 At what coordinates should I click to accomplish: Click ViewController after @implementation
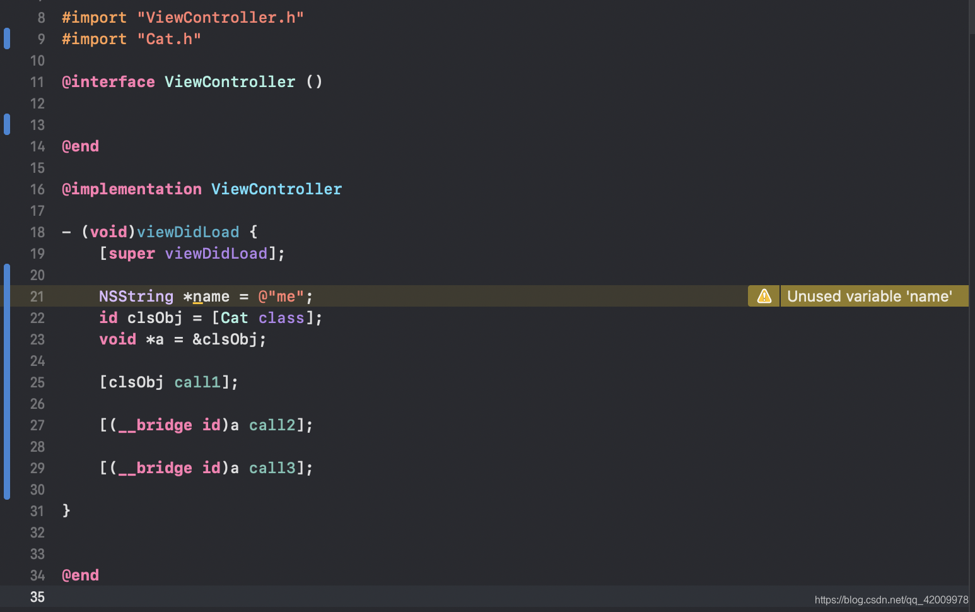(276, 189)
